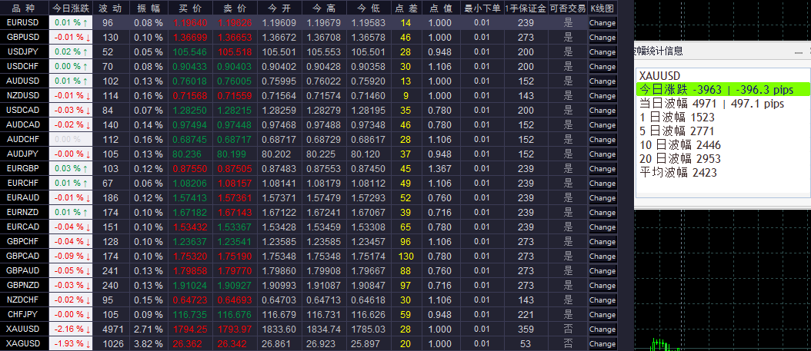Click the 今日涨跌 column header

tap(71, 8)
